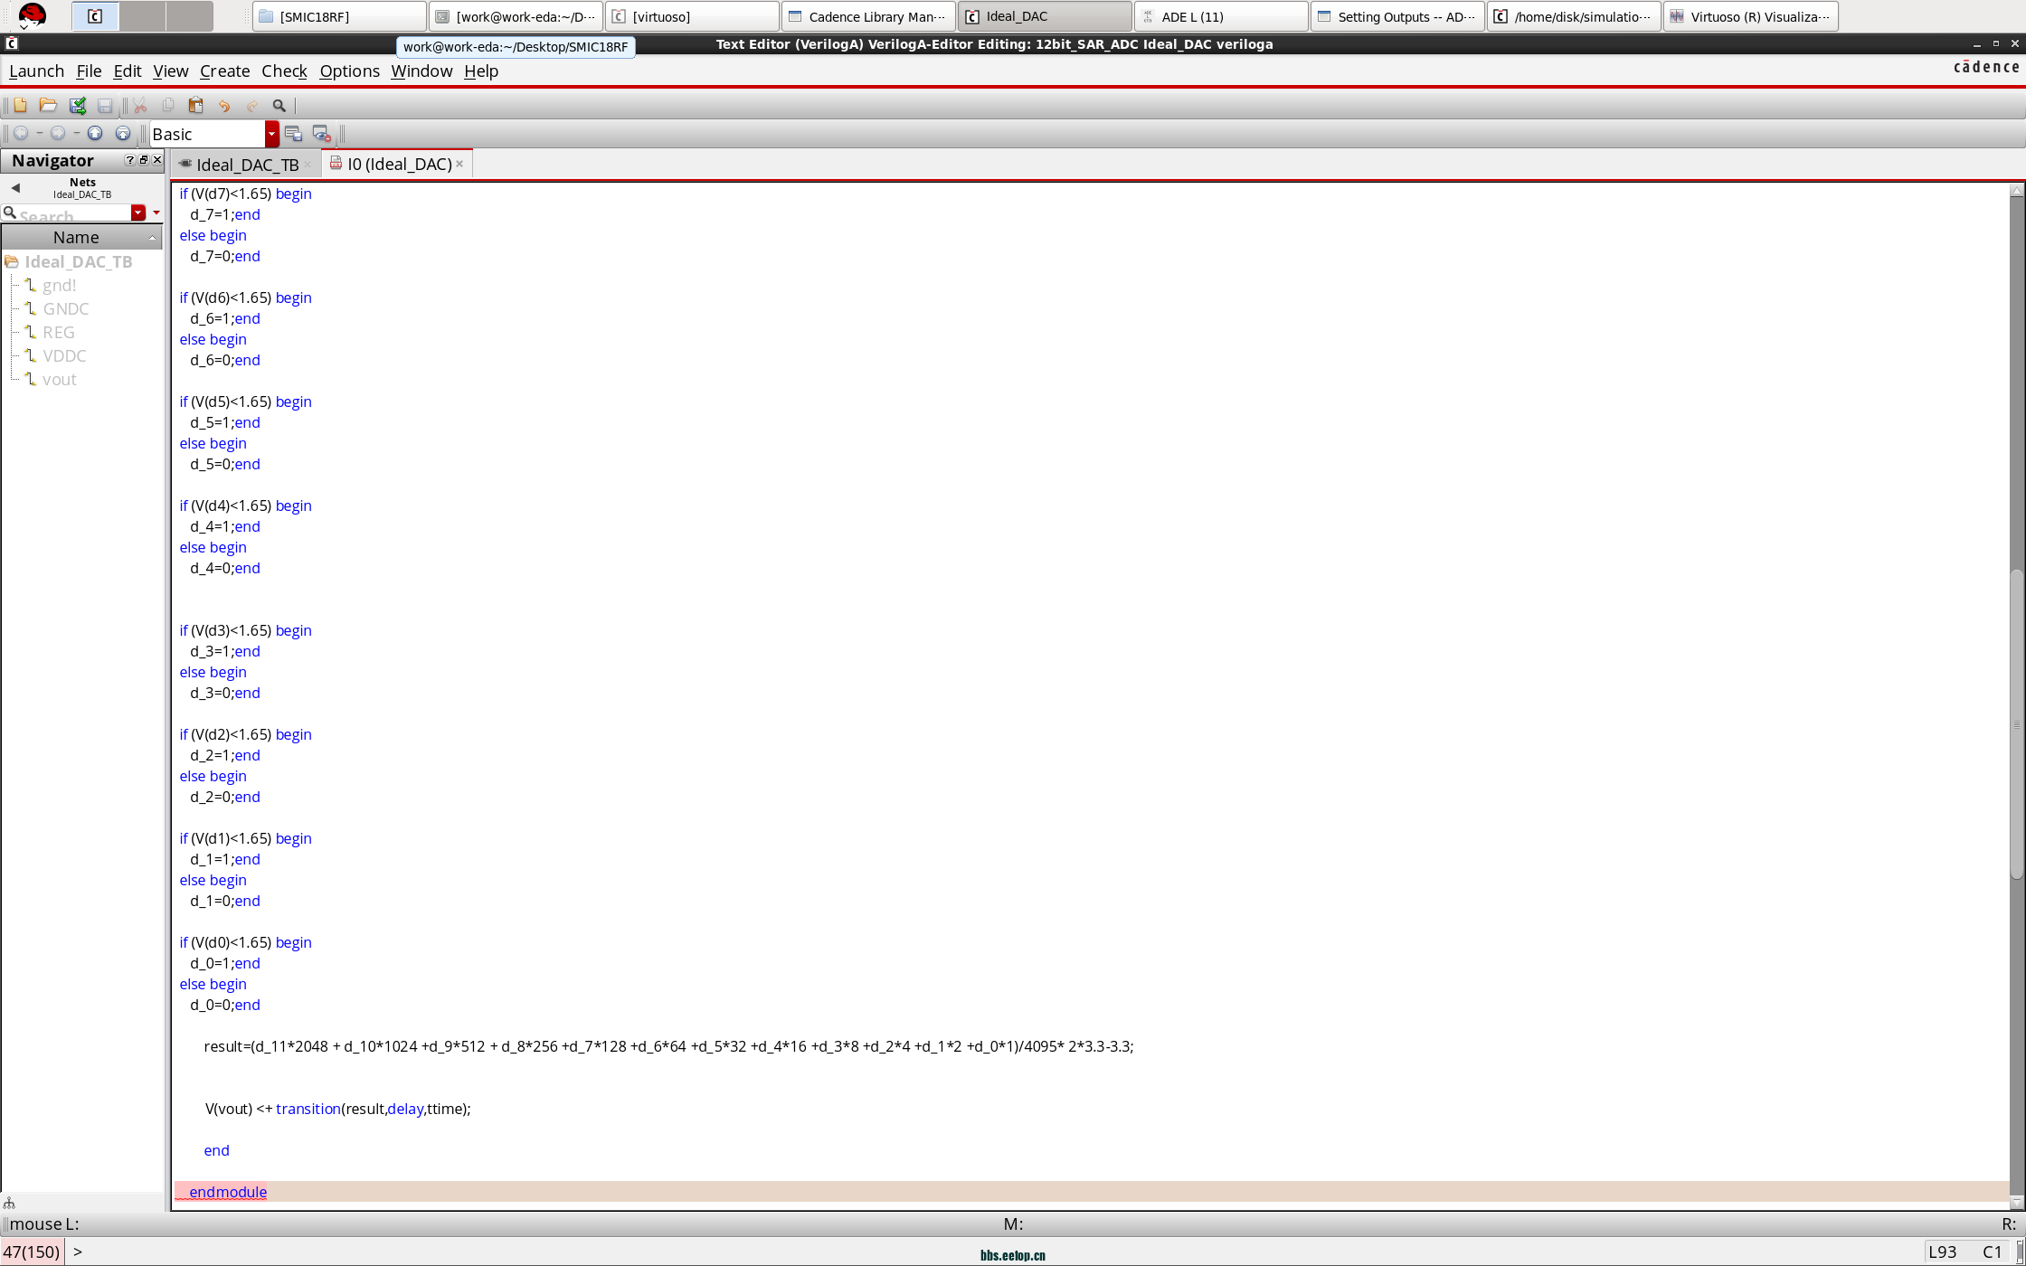Close the Ideal_DAC_TB tab
The width and height of the screenshot is (2026, 1266).
(308, 165)
